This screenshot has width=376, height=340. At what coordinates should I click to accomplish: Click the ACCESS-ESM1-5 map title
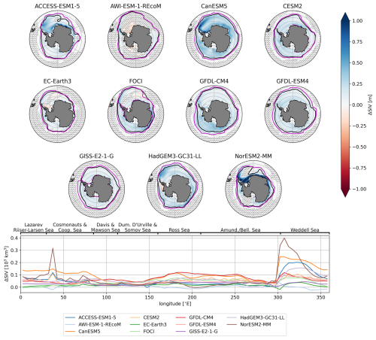coord(57,6)
